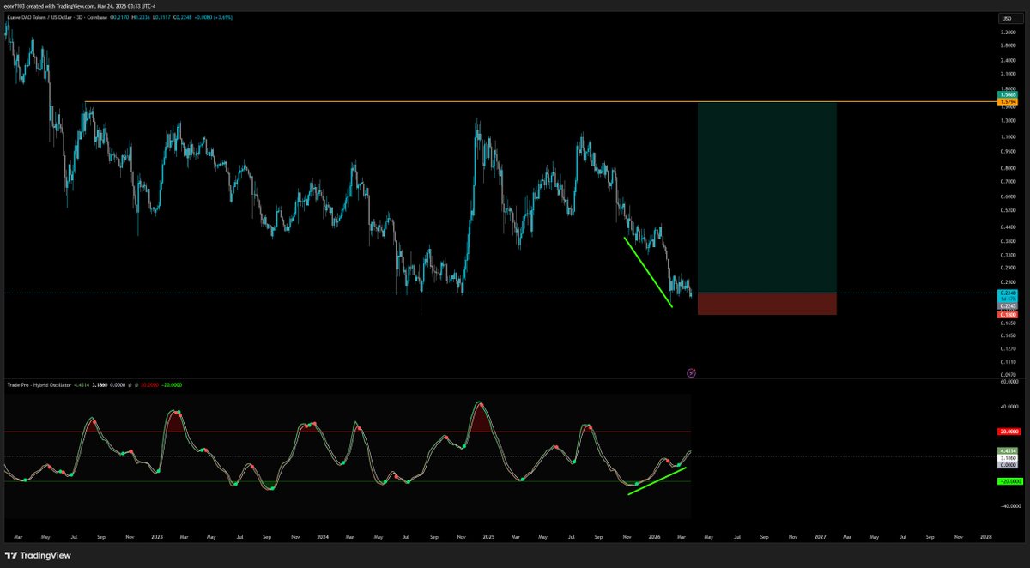This screenshot has height=568, width=1030.
Task: Click the snapshot header naming eonr7103 and TradingView.com
Action: [78, 6]
